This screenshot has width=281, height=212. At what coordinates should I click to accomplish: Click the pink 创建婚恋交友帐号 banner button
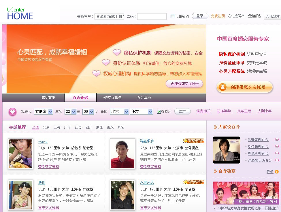tap(184, 83)
